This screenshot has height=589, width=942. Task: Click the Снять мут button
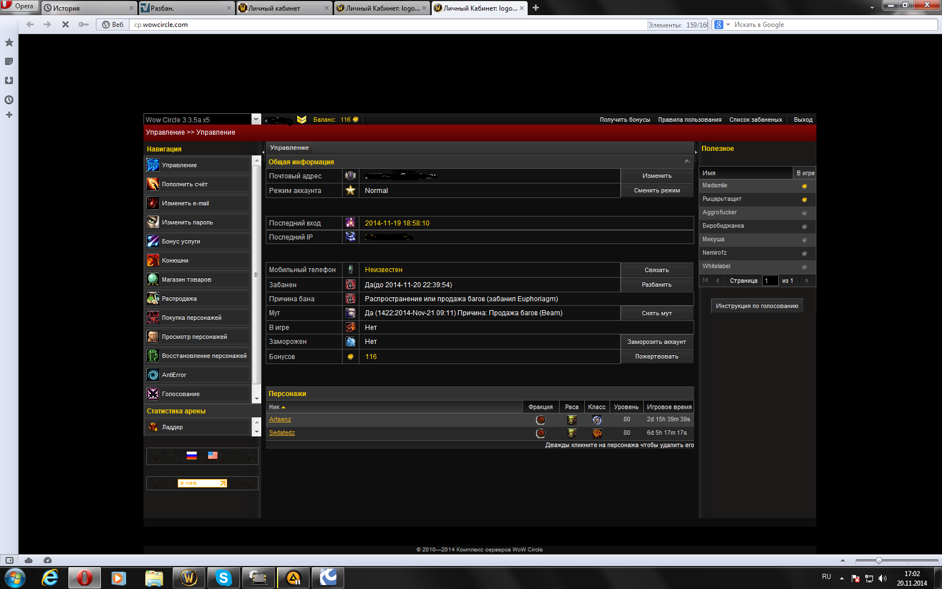point(657,313)
